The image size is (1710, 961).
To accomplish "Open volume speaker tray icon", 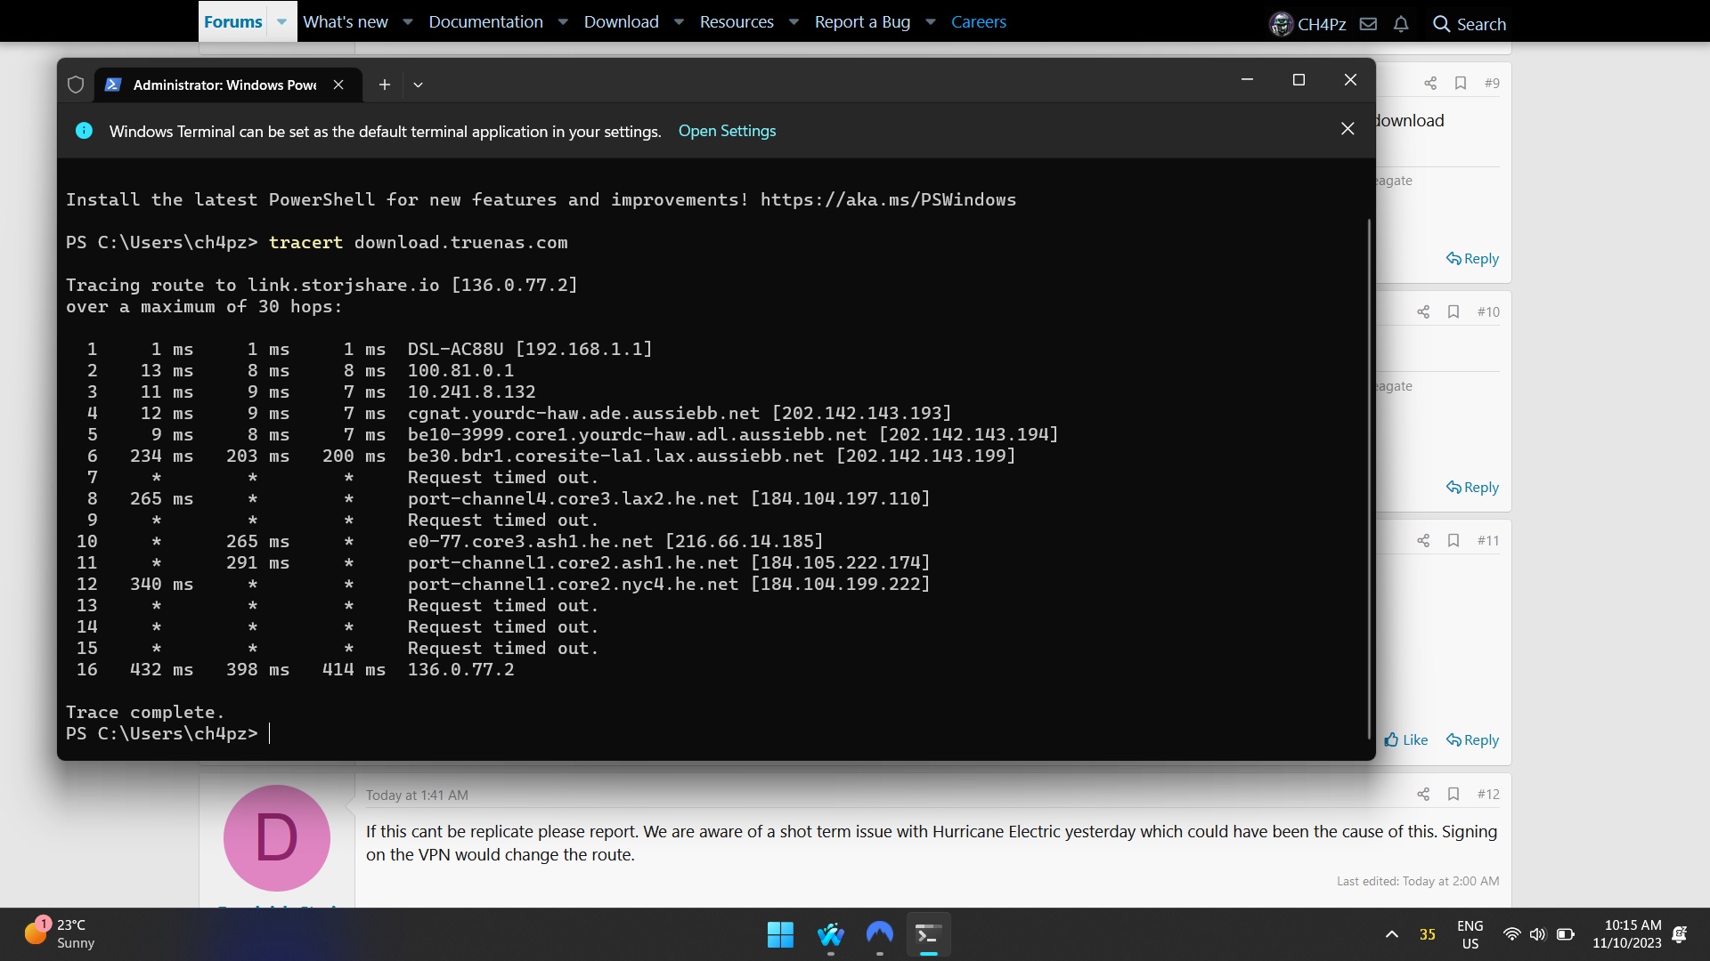I will pos(1537,934).
